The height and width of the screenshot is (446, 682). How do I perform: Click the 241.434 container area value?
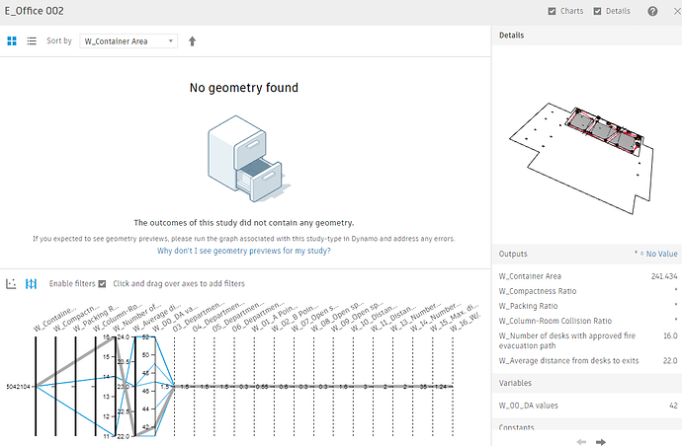(x=664, y=276)
